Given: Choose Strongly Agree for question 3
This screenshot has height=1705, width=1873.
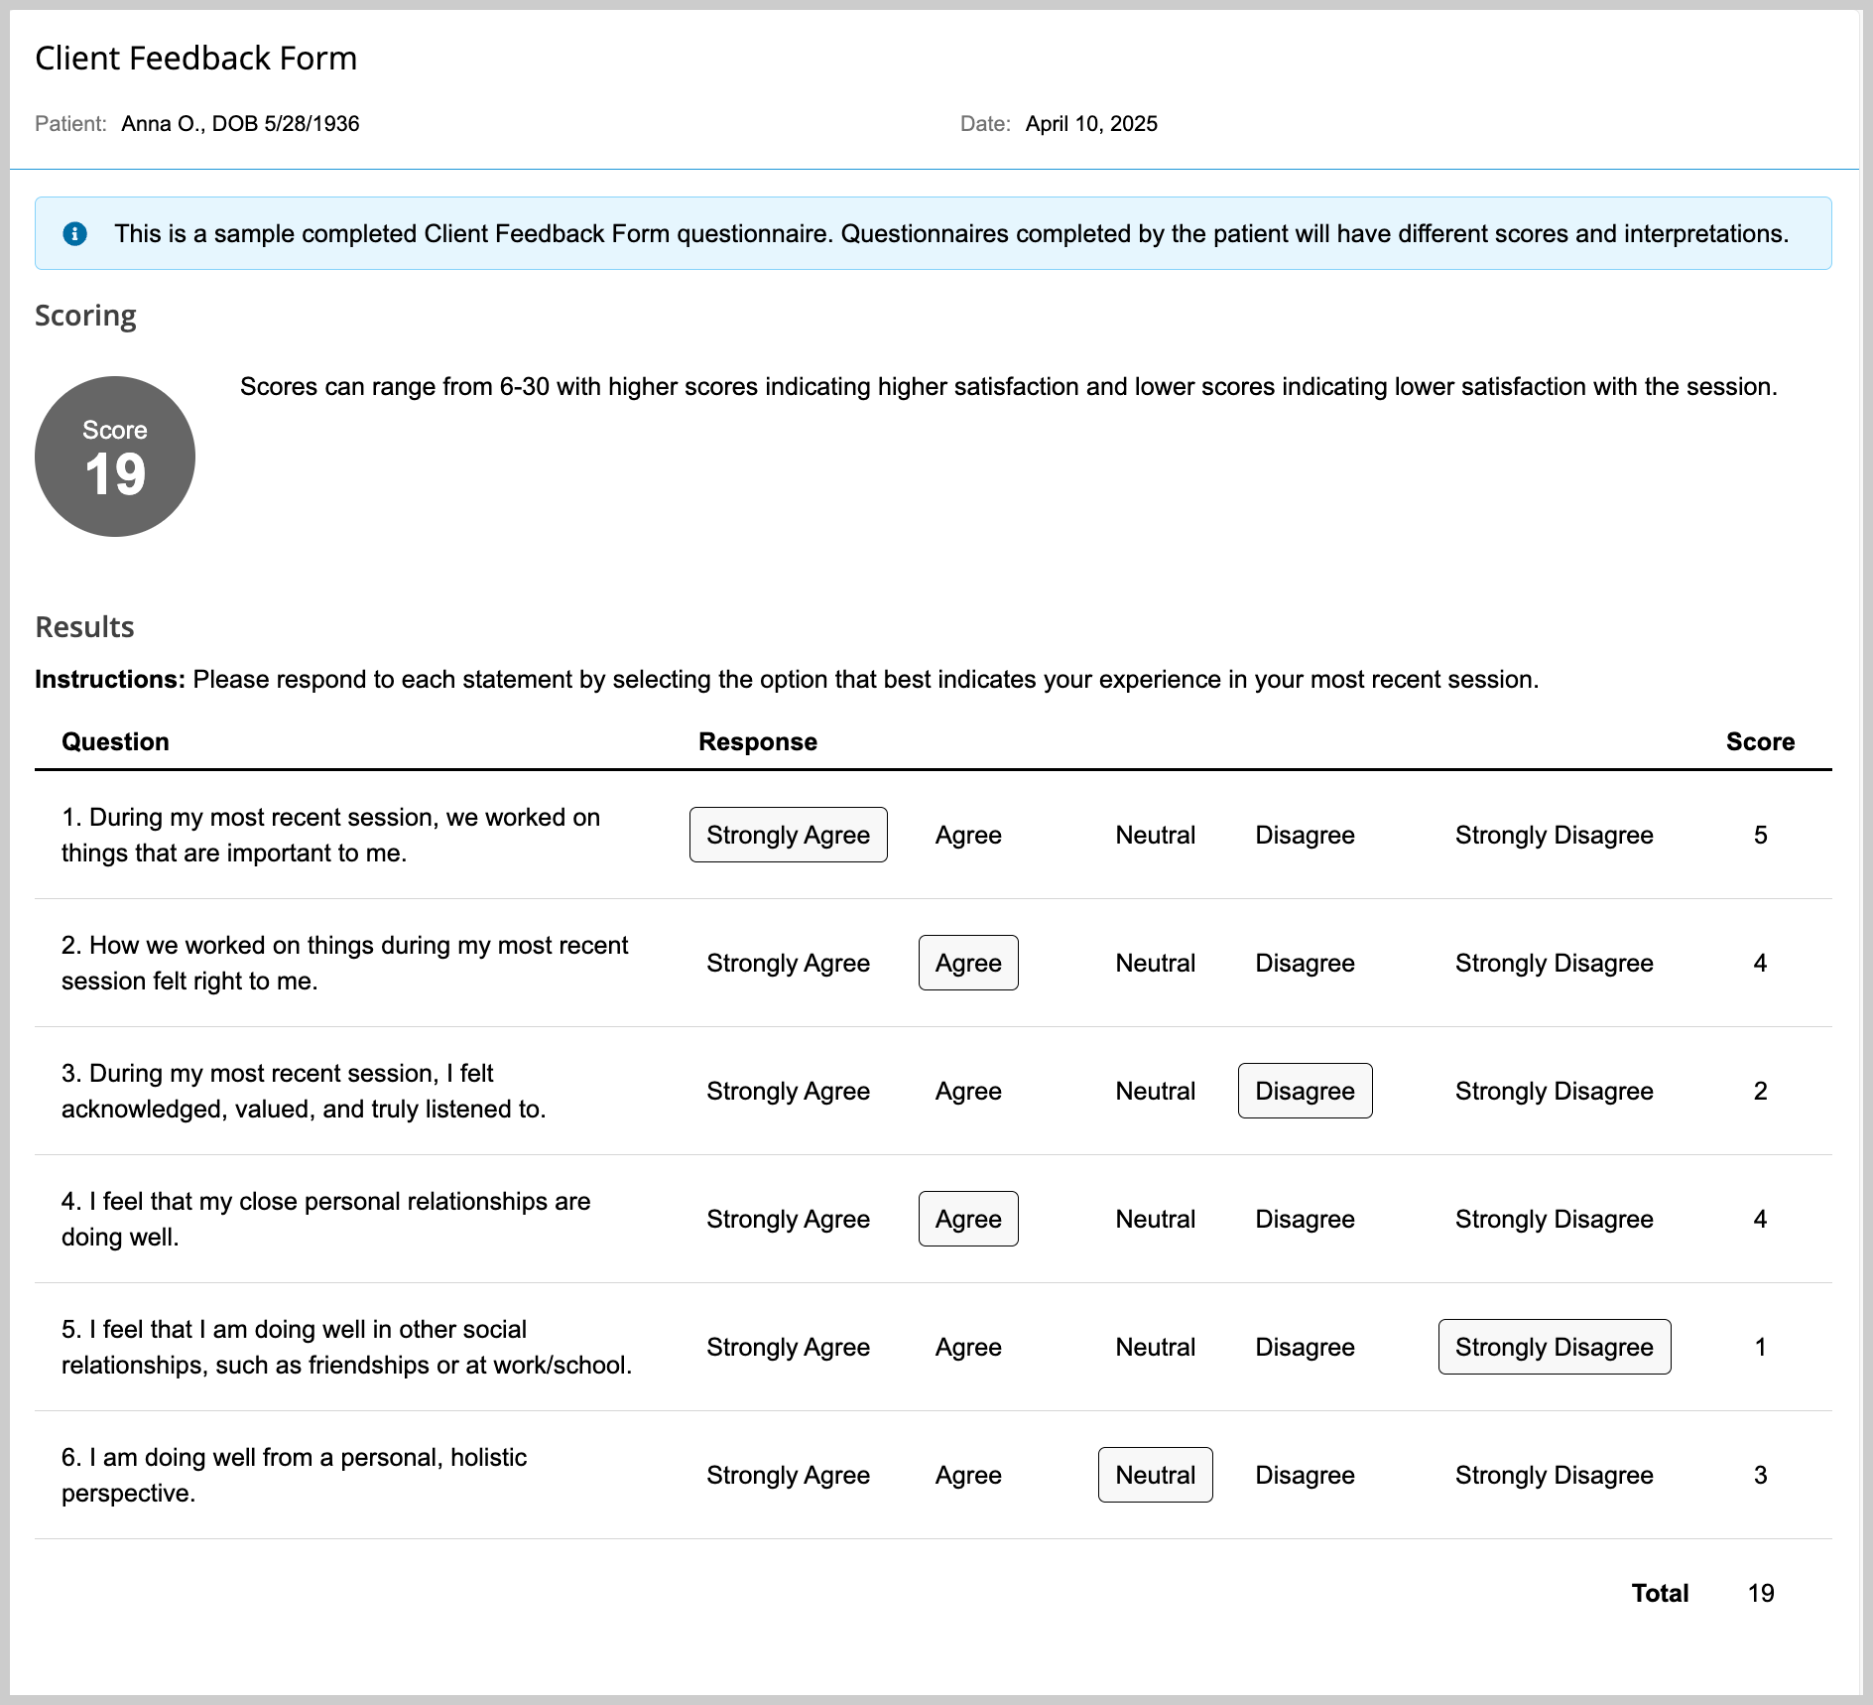Looking at the screenshot, I should pyautogui.click(x=788, y=1091).
